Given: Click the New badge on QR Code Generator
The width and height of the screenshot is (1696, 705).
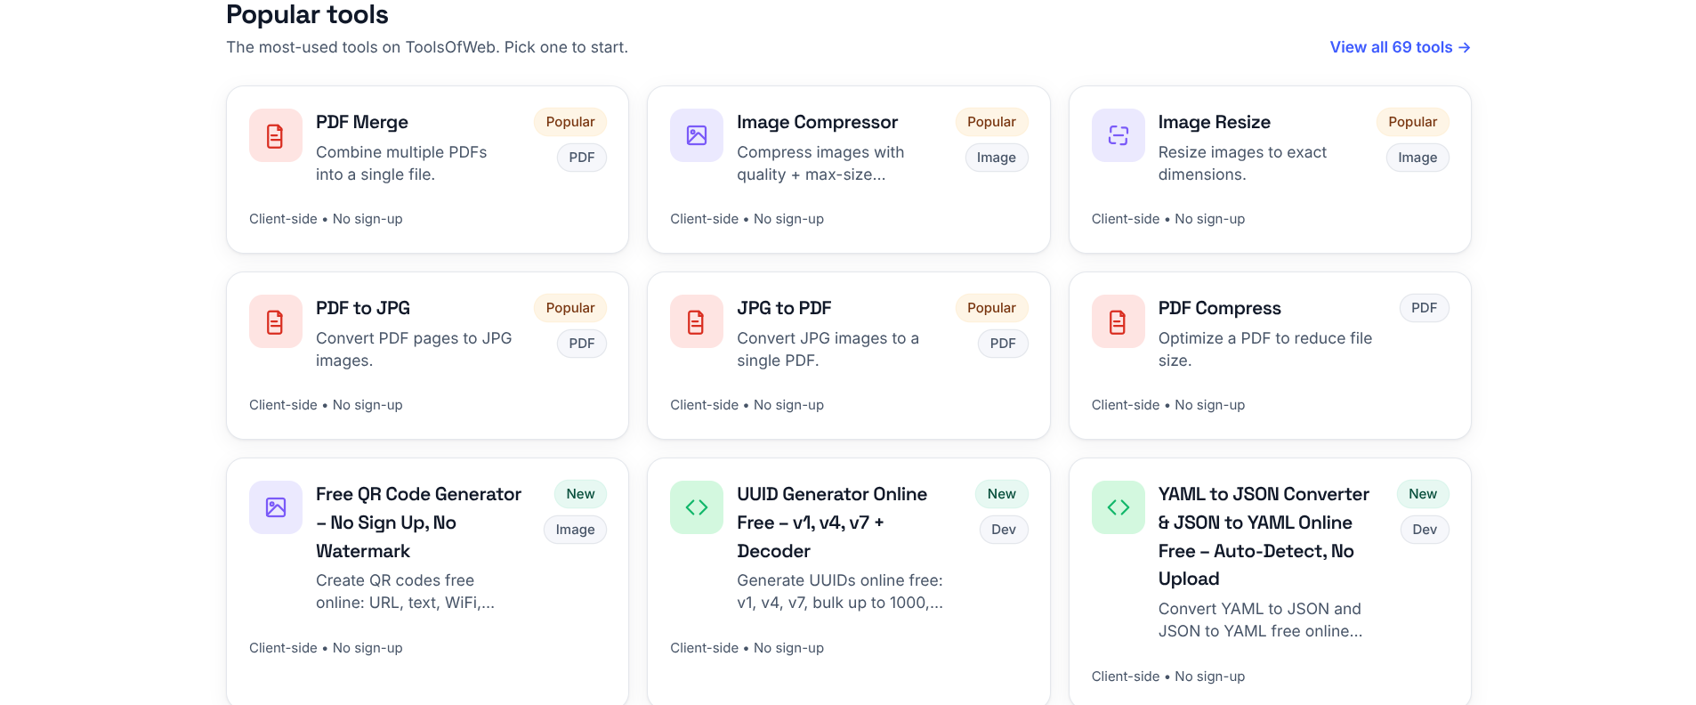Looking at the screenshot, I should coord(580,494).
